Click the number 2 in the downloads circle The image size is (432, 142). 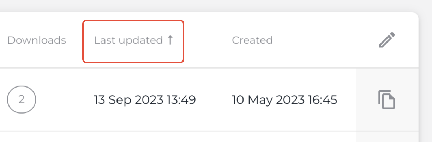tap(22, 100)
